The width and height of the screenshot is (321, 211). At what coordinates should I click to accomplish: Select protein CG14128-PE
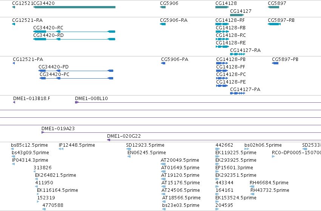coord(222,86)
